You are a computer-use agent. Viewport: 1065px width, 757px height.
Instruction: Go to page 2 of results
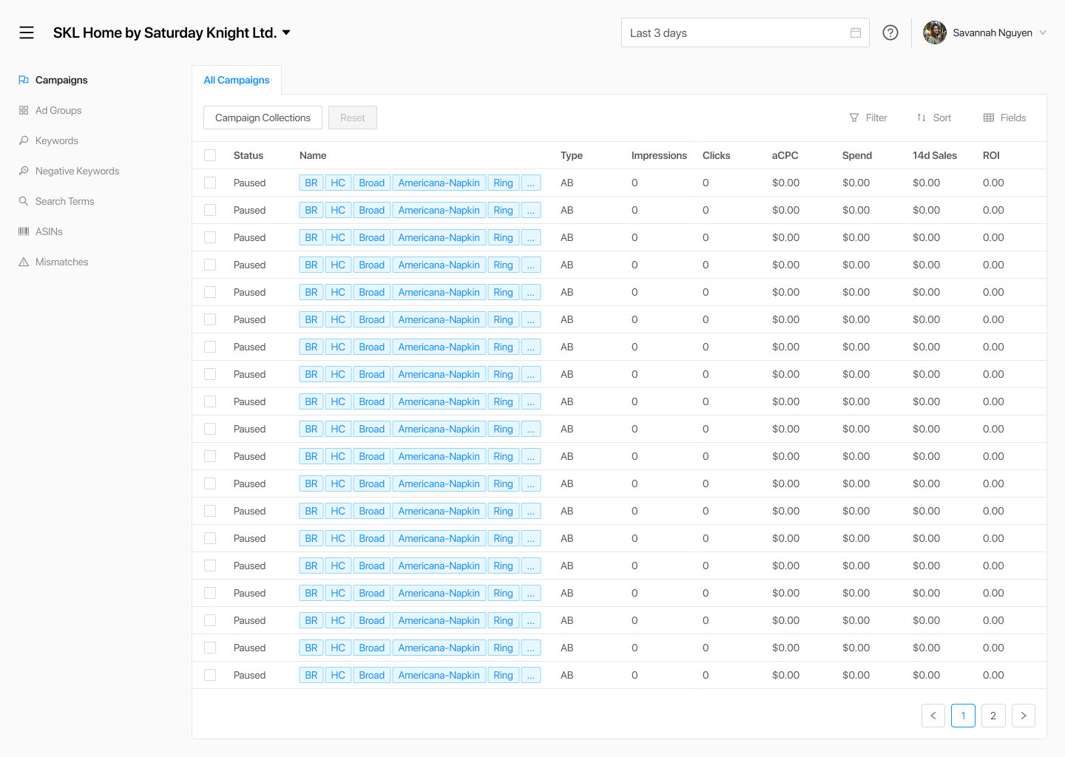(x=993, y=716)
